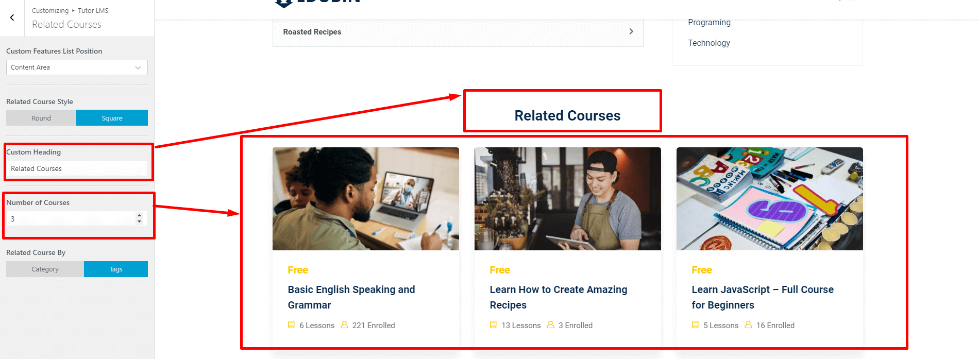Click the Custom Heading text field

77,168
